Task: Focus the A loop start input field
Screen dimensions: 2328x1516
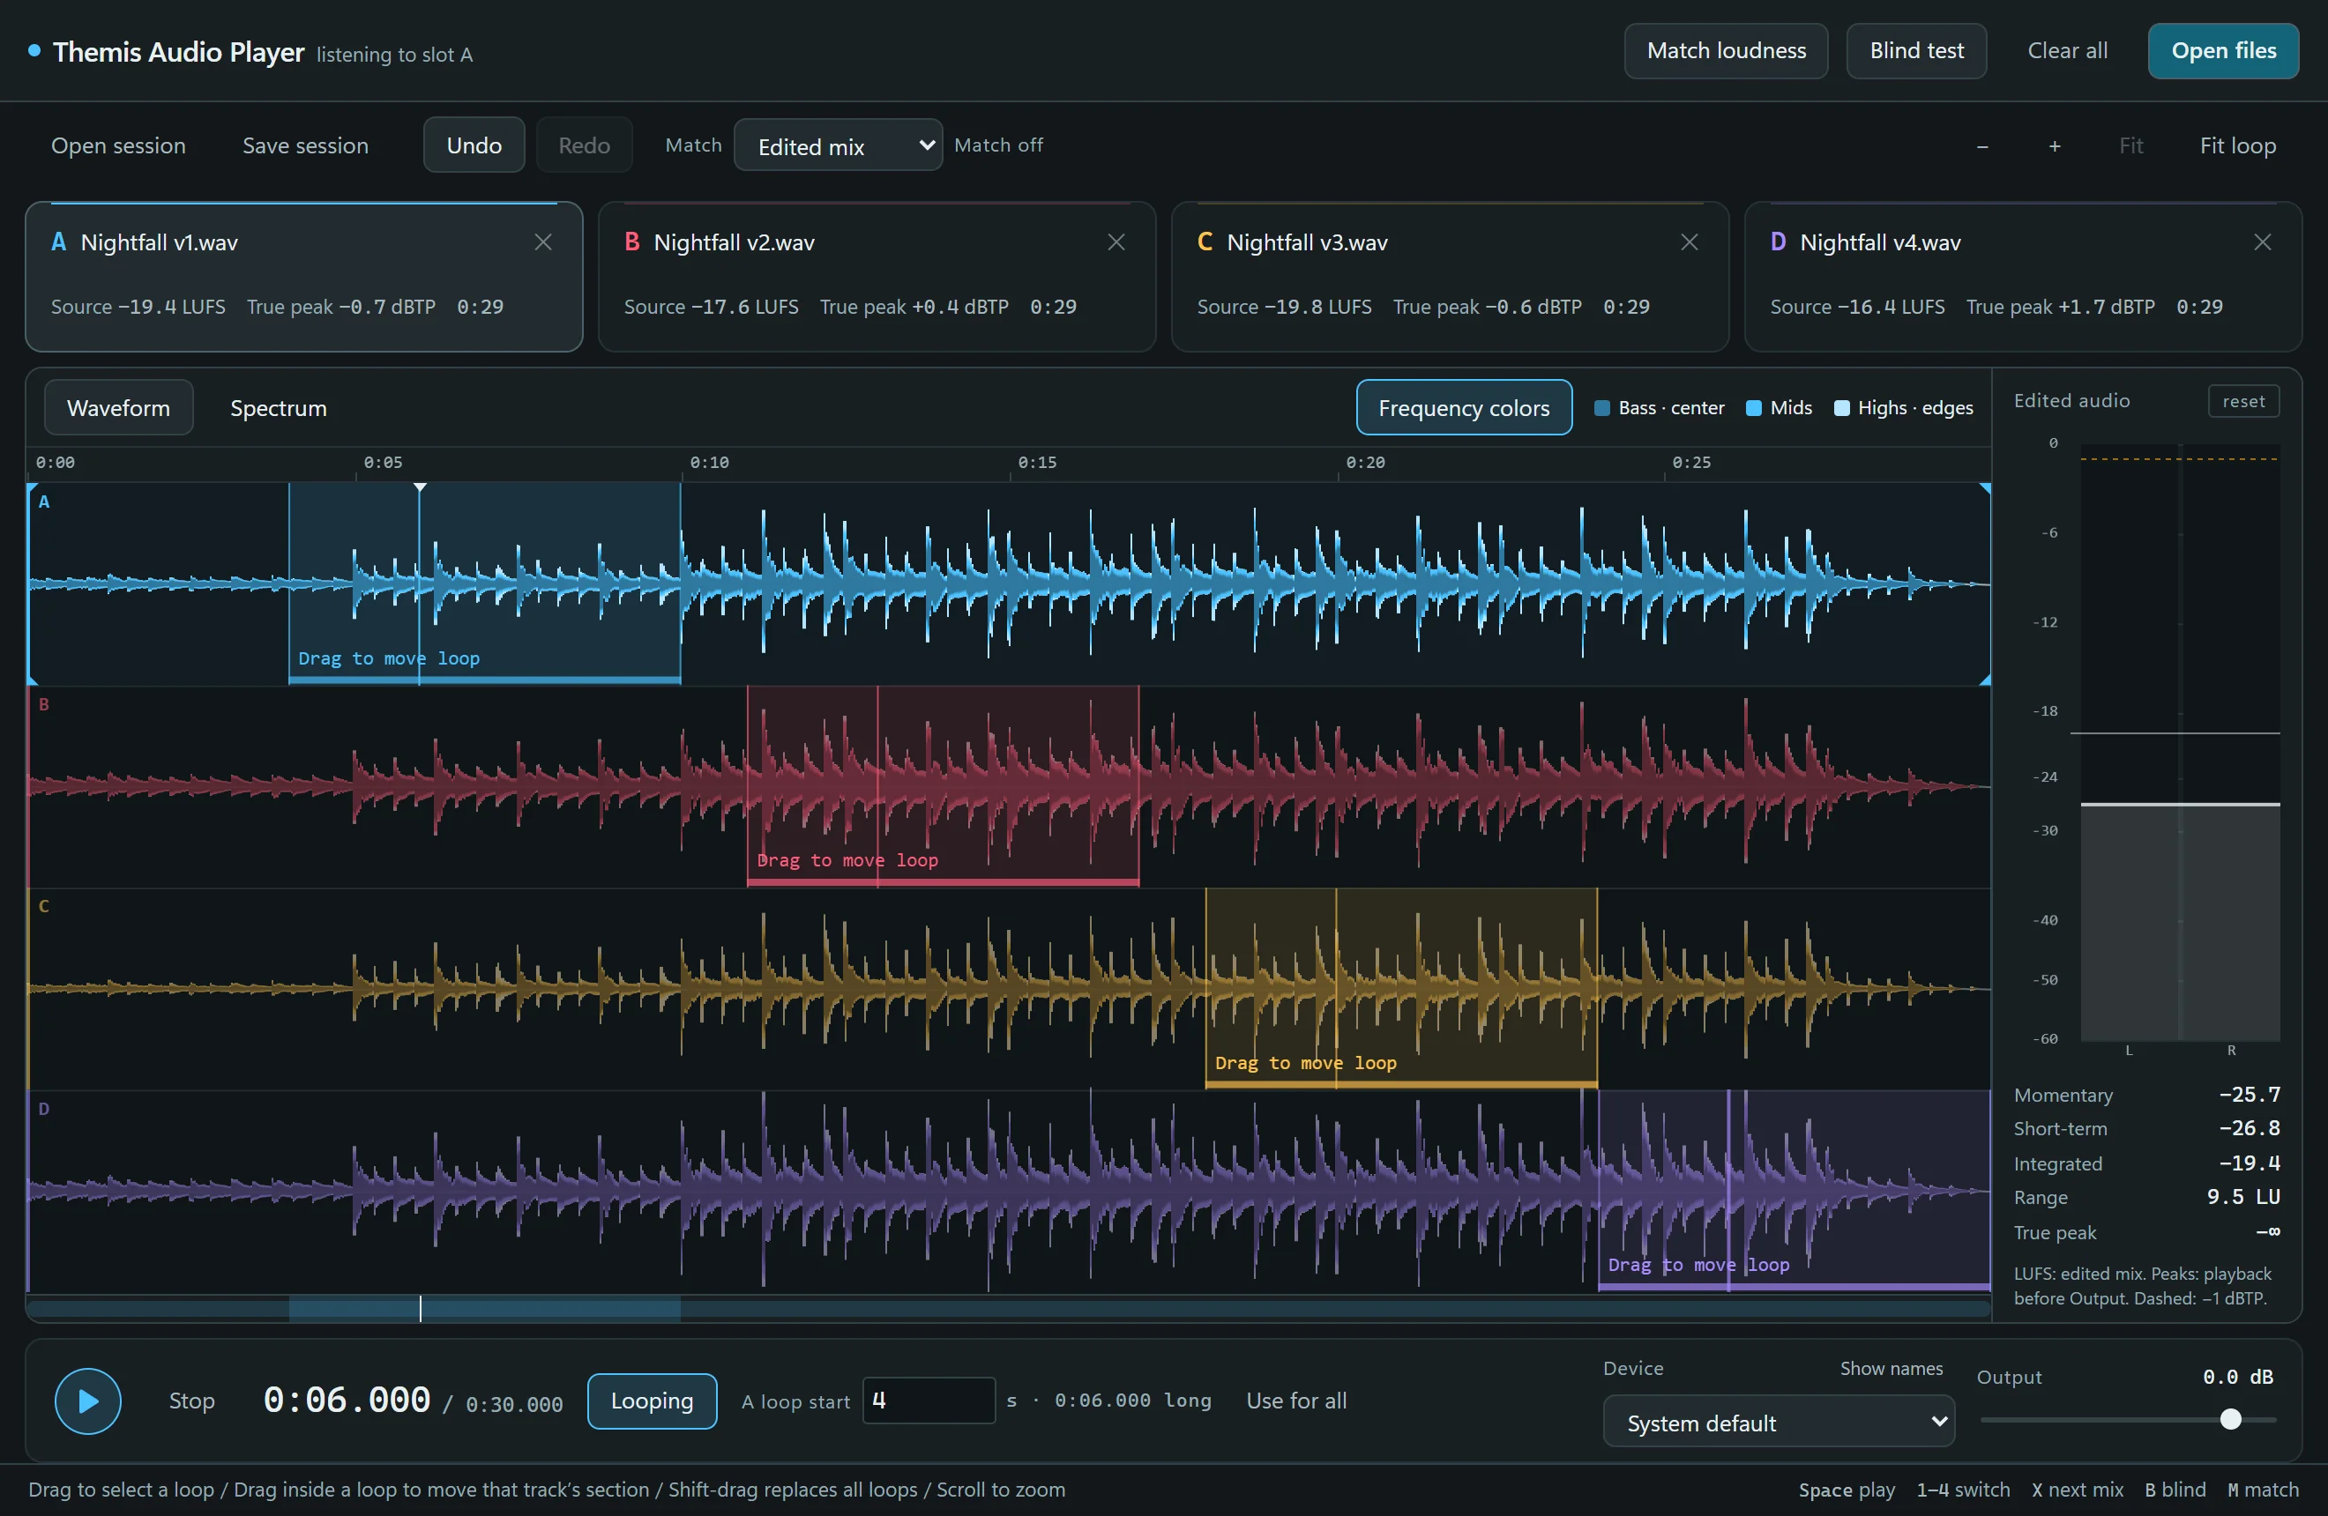Action: coord(929,1401)
